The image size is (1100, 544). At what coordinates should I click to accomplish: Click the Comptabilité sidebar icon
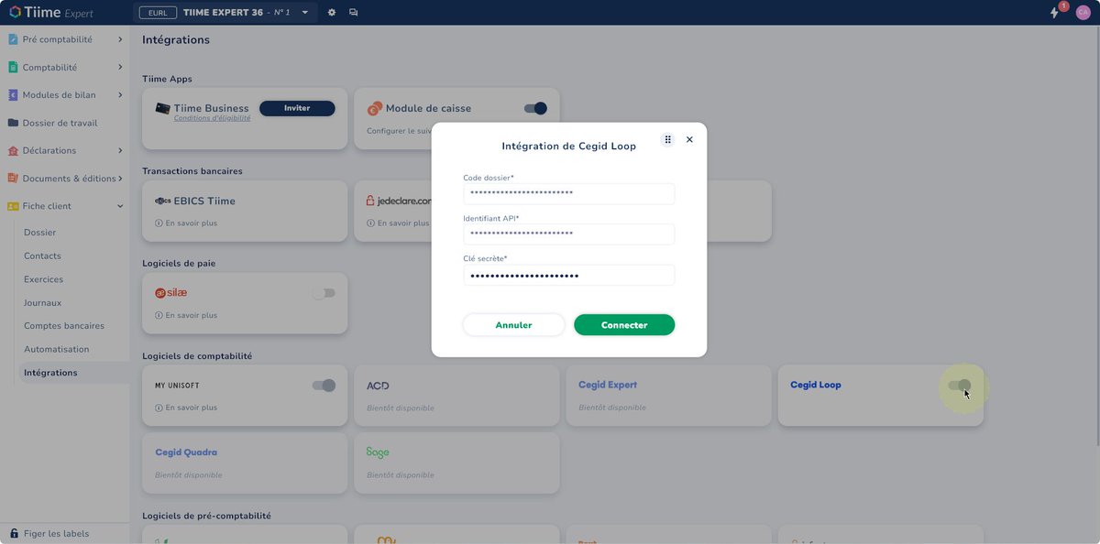[14, 67]
